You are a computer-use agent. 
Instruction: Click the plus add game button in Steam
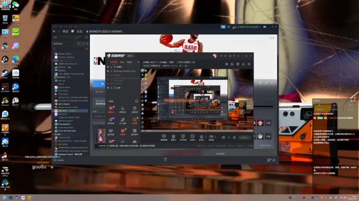pyautogui.click(x=55, y=160)
